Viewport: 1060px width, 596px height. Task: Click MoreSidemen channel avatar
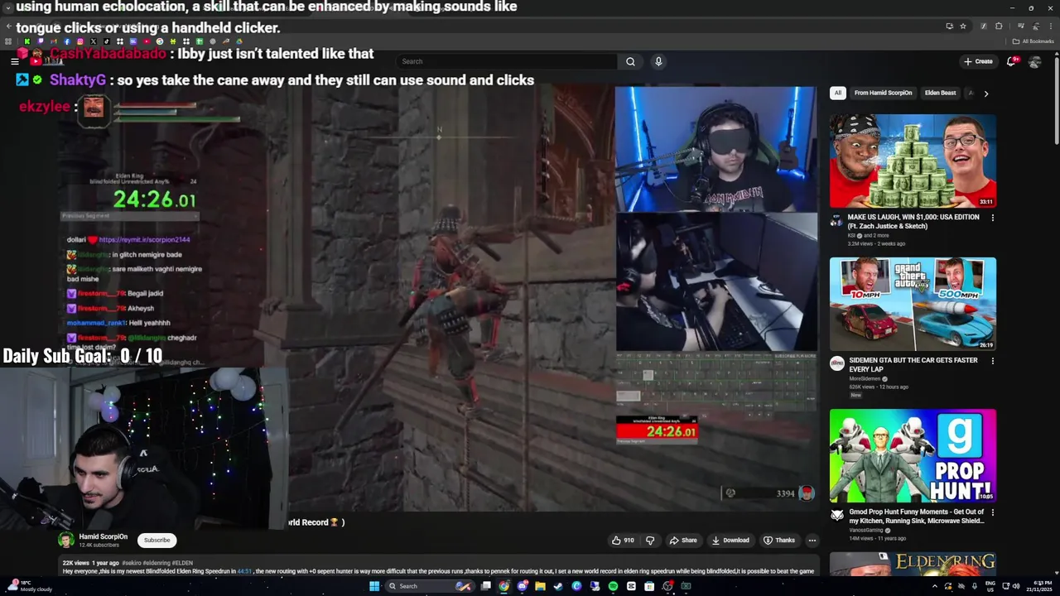[x=837, y=363]
